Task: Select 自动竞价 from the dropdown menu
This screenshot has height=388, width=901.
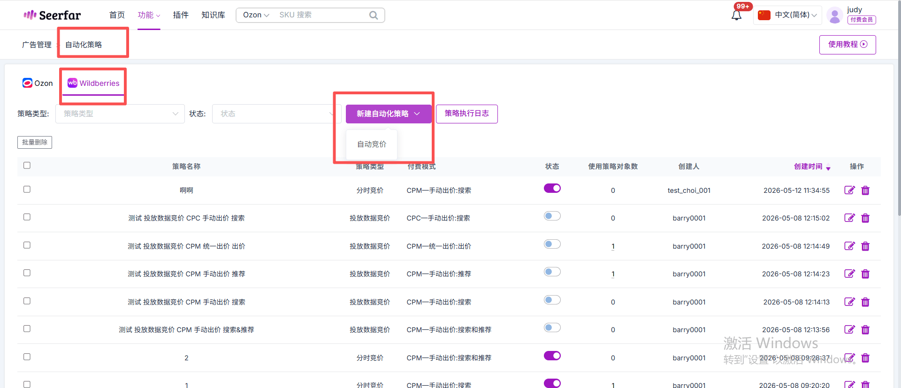Action: pyautogui.click(x=372, y=144)
